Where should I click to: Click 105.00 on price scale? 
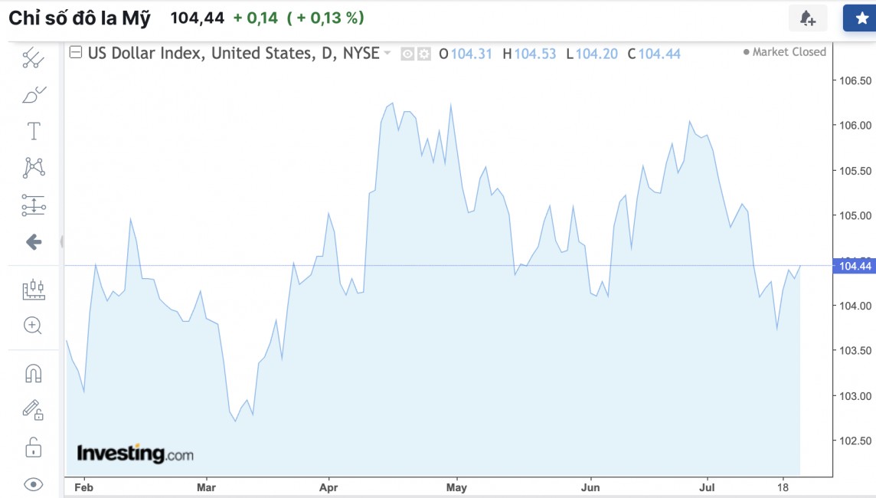pyautogui.click(x=855, y=215)
